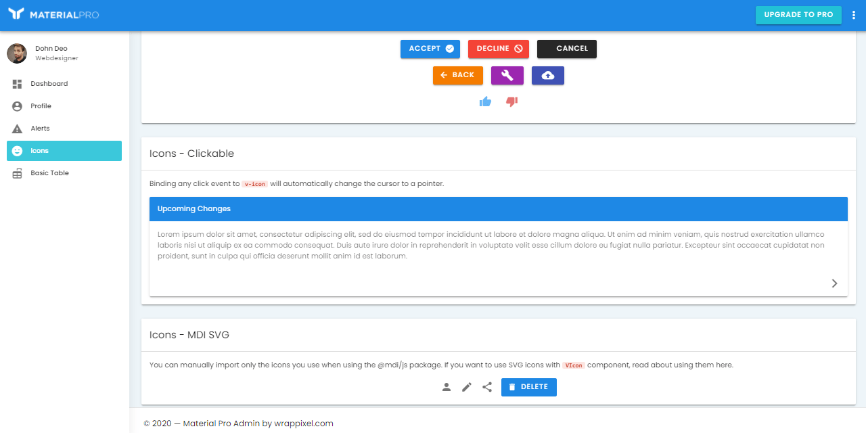Select the pencil edit icon
The height and width of the screenshot is (433, 866).
tap(466, 386)
